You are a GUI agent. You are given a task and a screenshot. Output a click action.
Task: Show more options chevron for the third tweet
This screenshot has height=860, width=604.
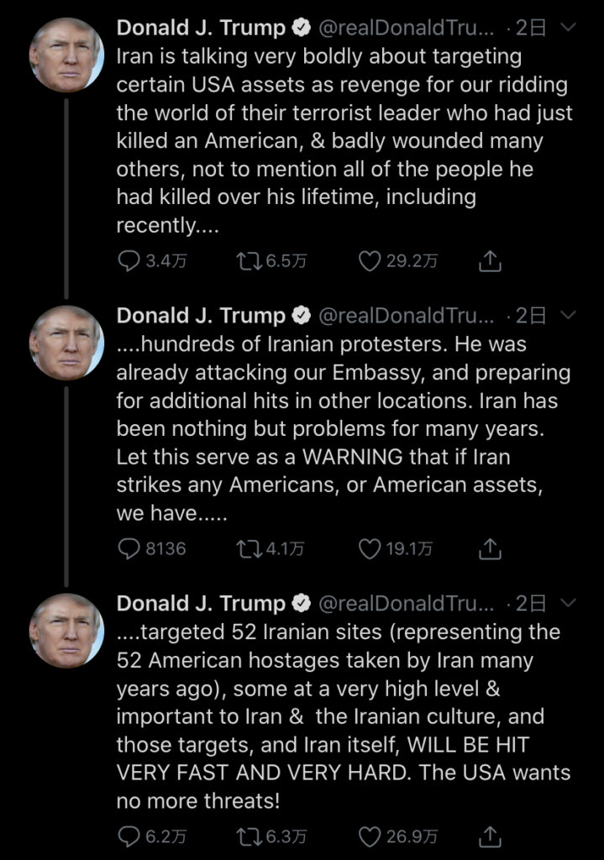point(568,604)
